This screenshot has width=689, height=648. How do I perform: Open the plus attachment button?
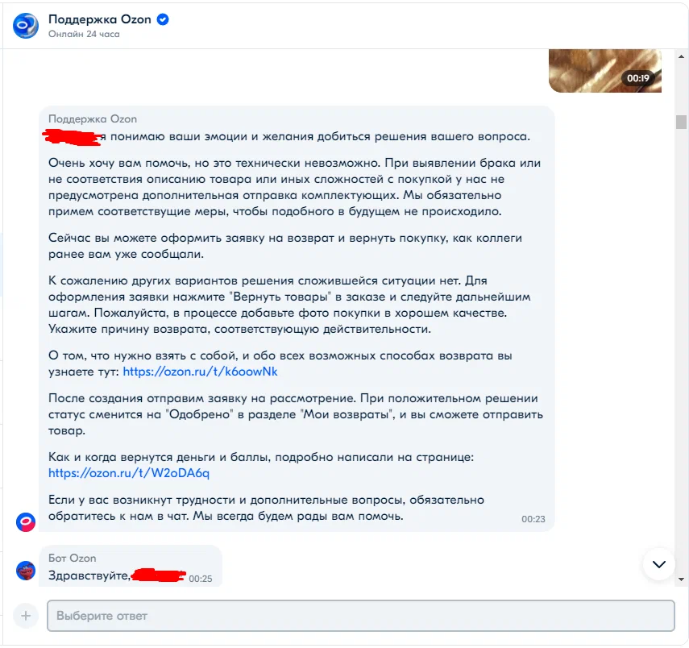pyautogui.click(x=26, y=616)
